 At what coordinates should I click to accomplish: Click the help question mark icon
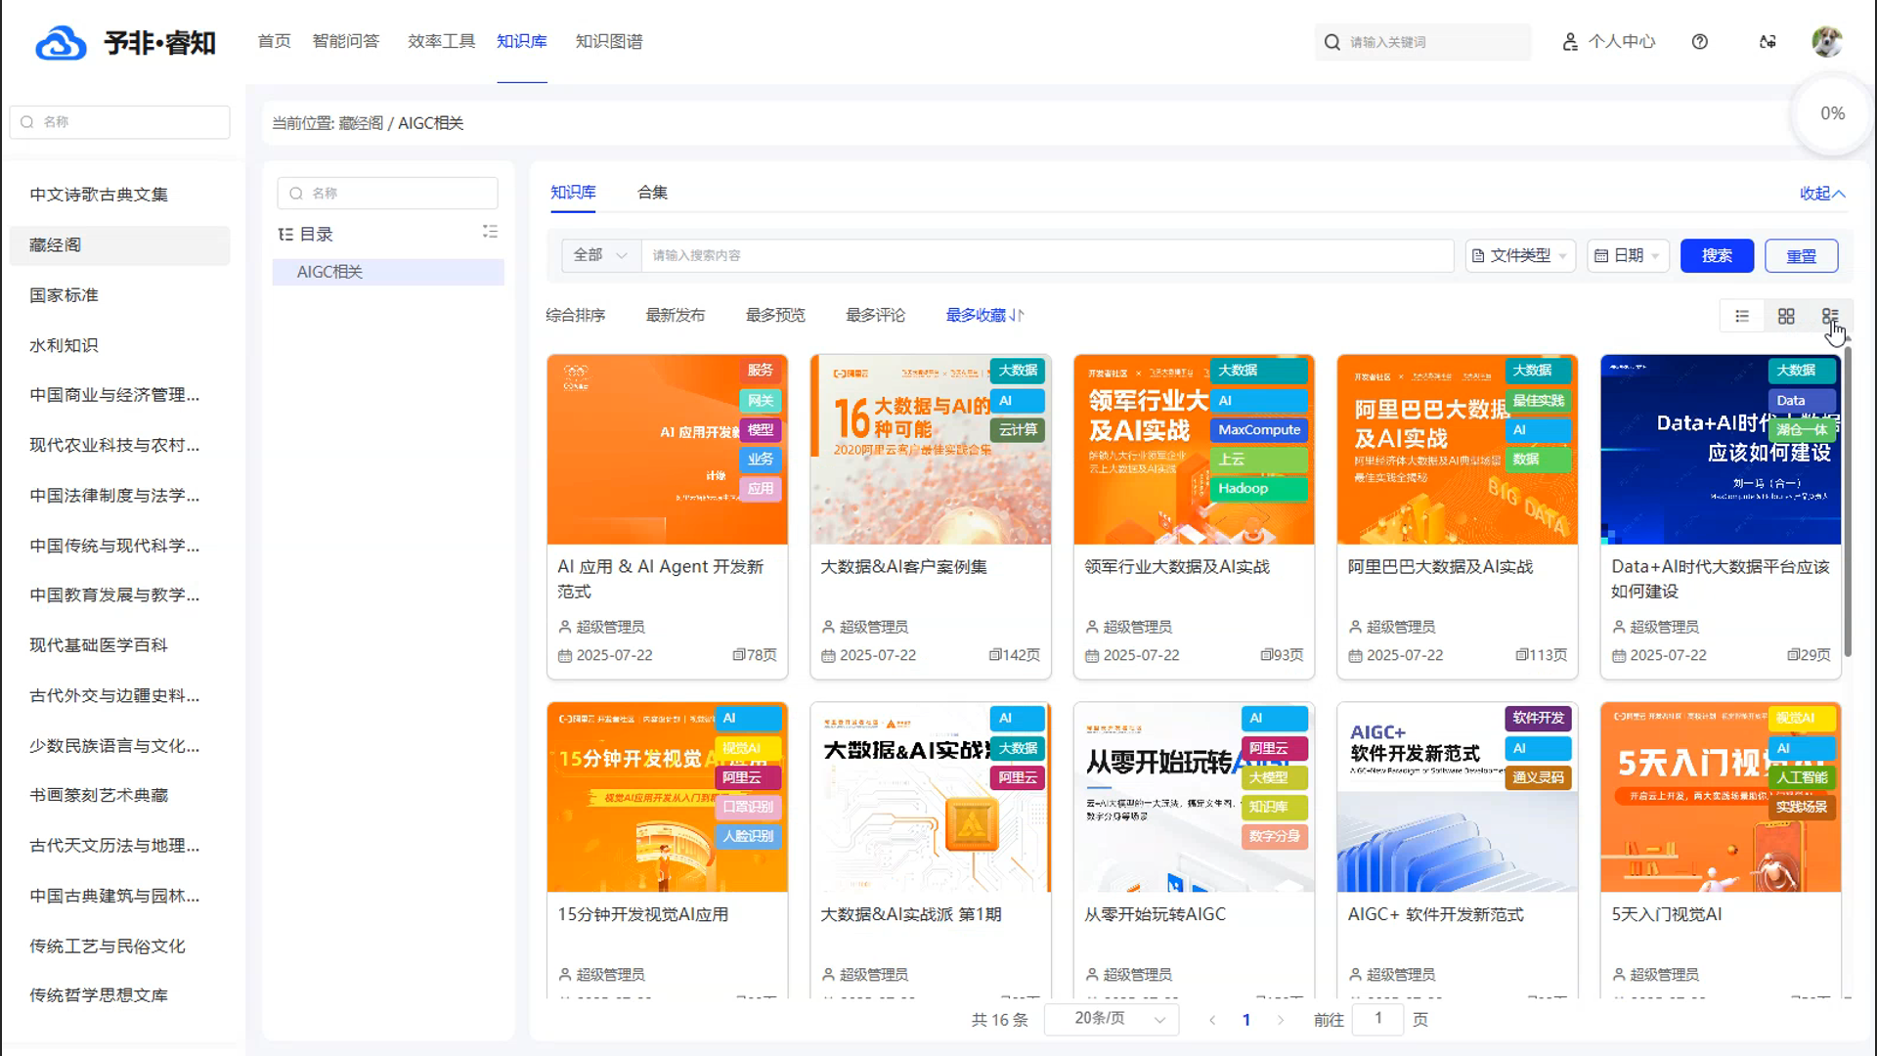(x=1700, y=42)
